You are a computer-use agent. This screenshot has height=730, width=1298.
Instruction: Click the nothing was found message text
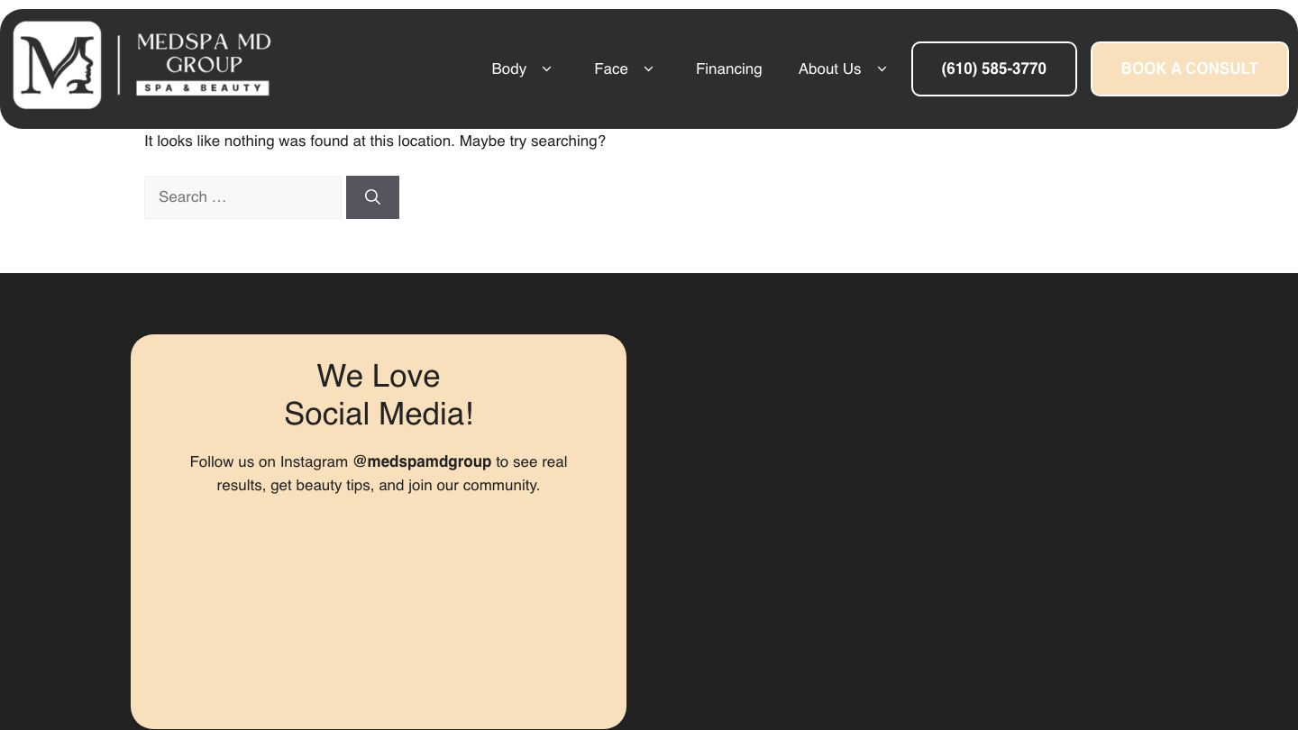tap(375, 141)
